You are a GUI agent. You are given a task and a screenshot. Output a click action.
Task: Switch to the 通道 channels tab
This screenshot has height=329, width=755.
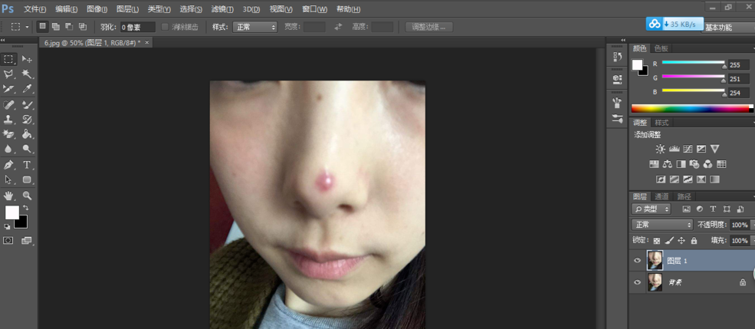[x=661, y=196]
